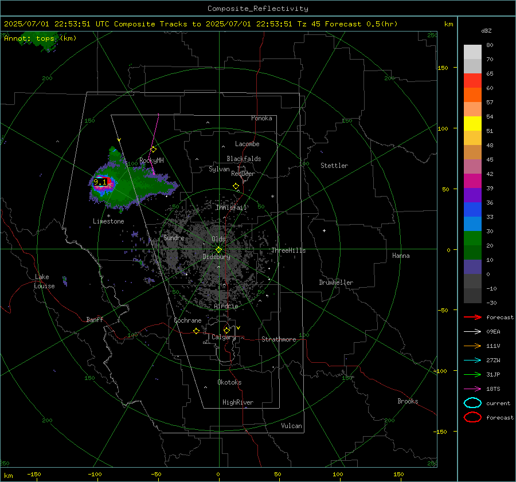Click the magenta 18TS arrow icon
516x482 pixels.
pos(472,389)
